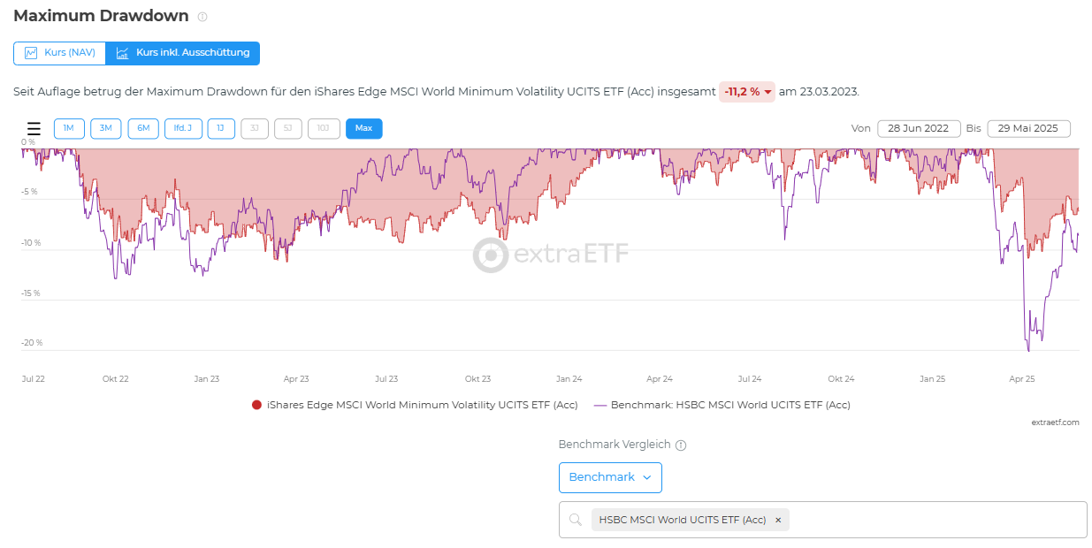Viewport: 1092px width, 548px height.
Task: Click the extraETF watermark logo
Action: pyautogui.click(x=491, y=255)
